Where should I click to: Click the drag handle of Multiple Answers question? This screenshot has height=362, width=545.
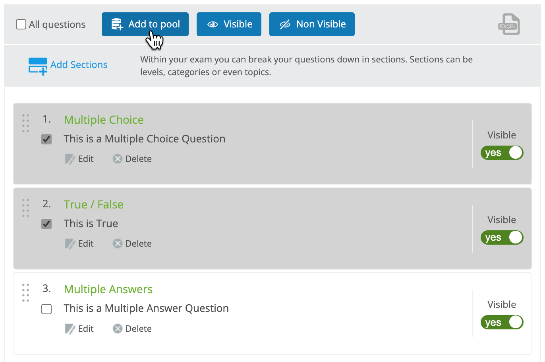coord(25,293)
